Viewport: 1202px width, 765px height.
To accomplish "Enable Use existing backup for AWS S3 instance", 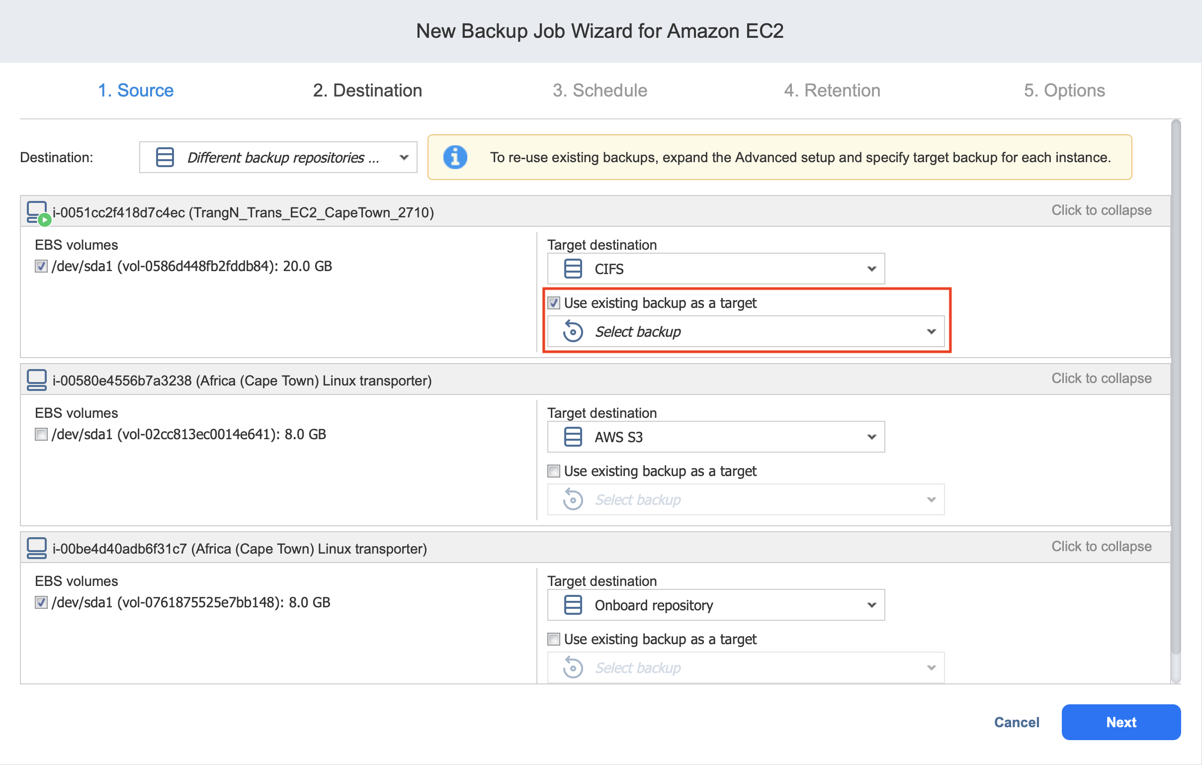I will pos(554,471).
